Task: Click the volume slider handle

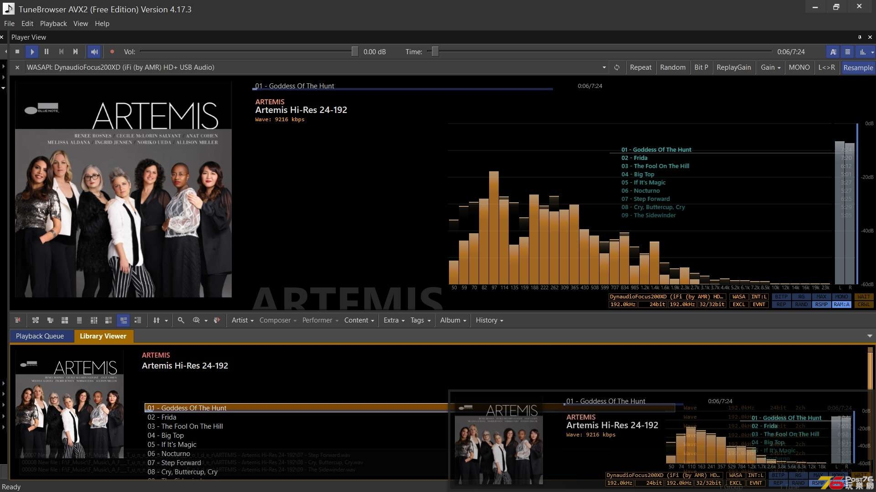Action: point(355,52)
